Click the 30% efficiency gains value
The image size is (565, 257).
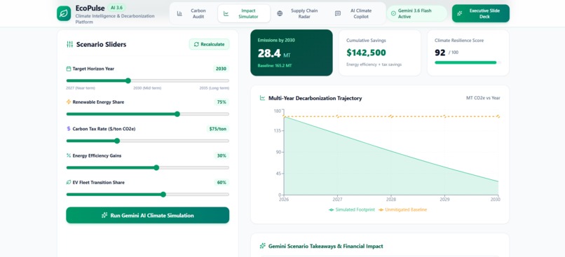click(x=222, y=156)
